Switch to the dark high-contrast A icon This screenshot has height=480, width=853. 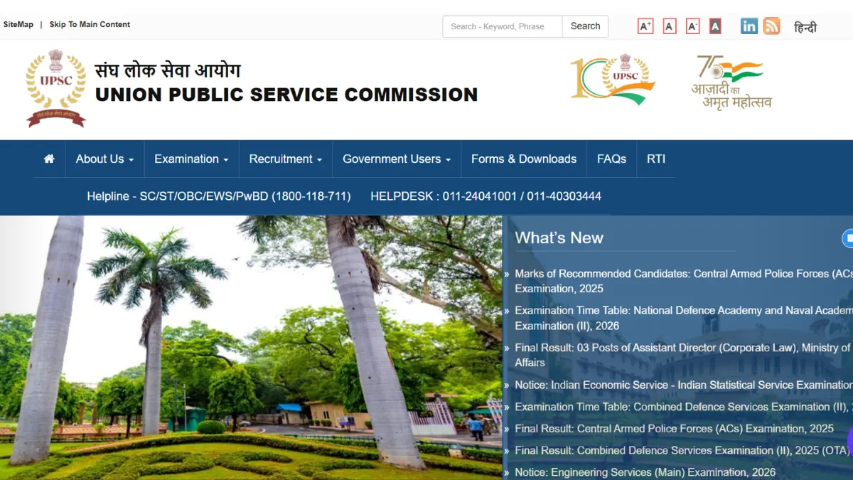[715, 26]
